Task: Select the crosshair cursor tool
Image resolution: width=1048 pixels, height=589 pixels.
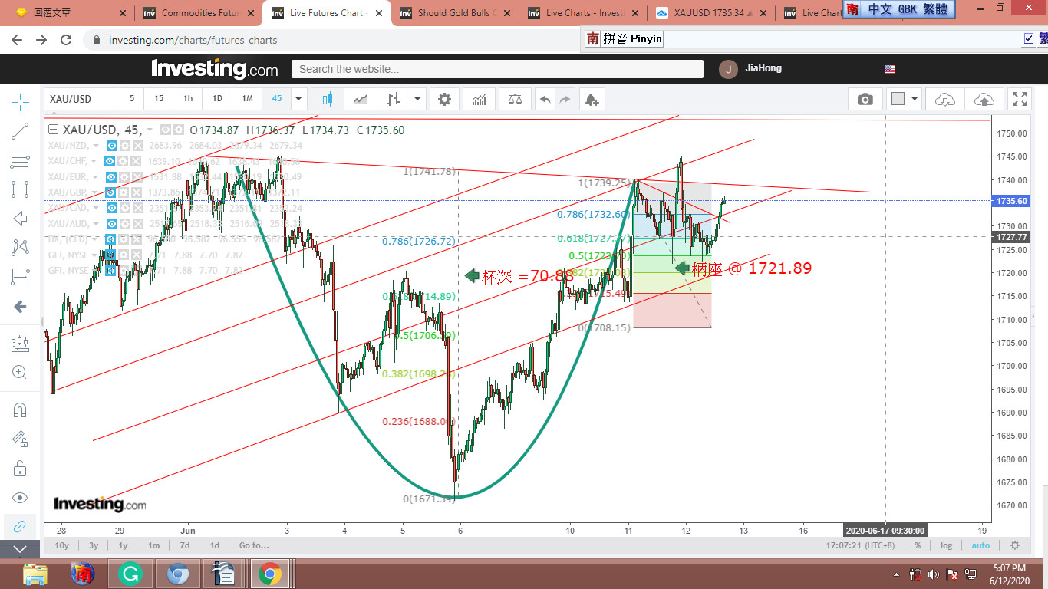Action: 20,101
